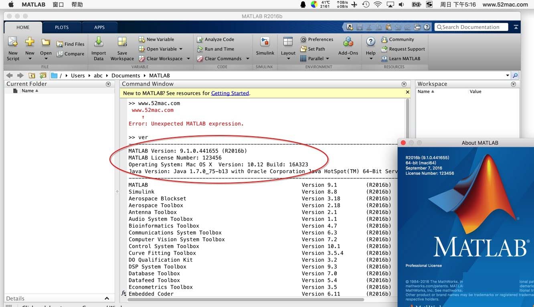Expand the Details panel chevron
This screenshot has height=307, width=534.
pos(107,298)
